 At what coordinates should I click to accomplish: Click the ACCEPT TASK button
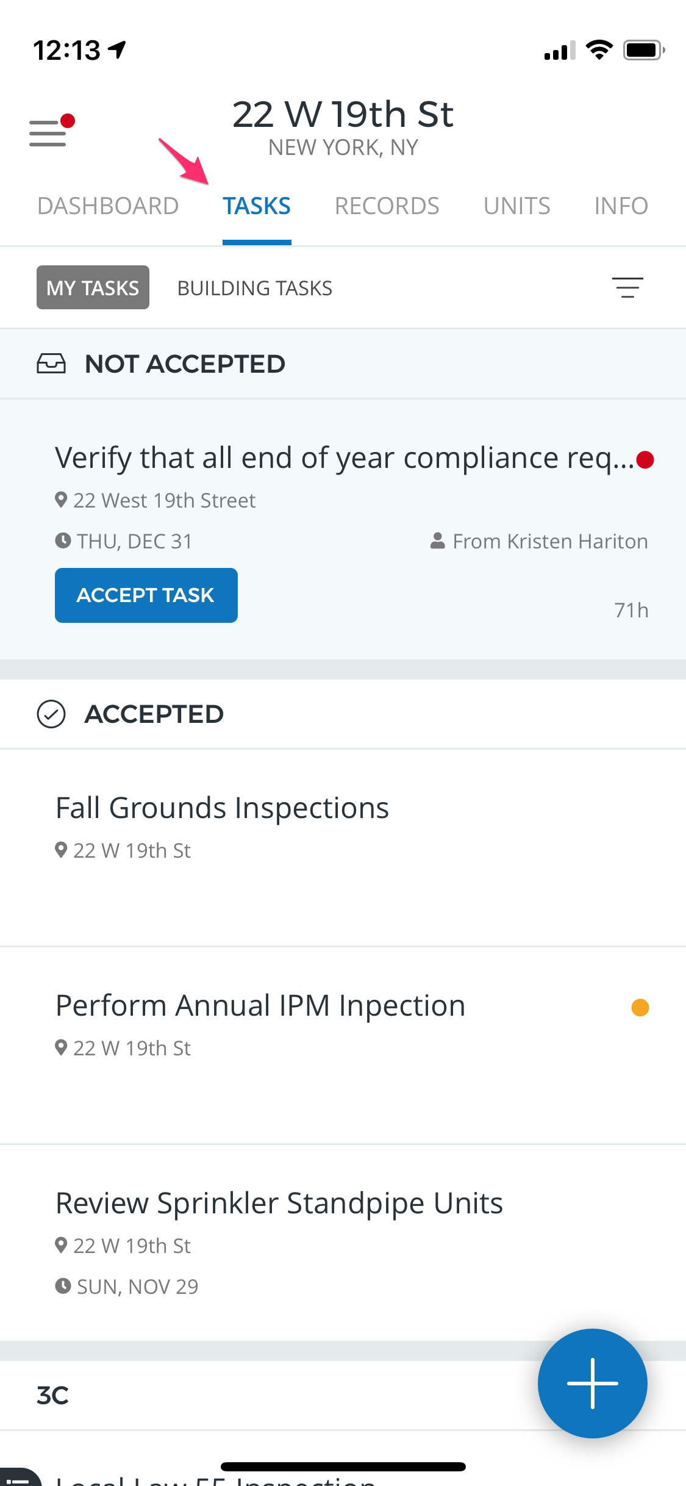(146, 595)
